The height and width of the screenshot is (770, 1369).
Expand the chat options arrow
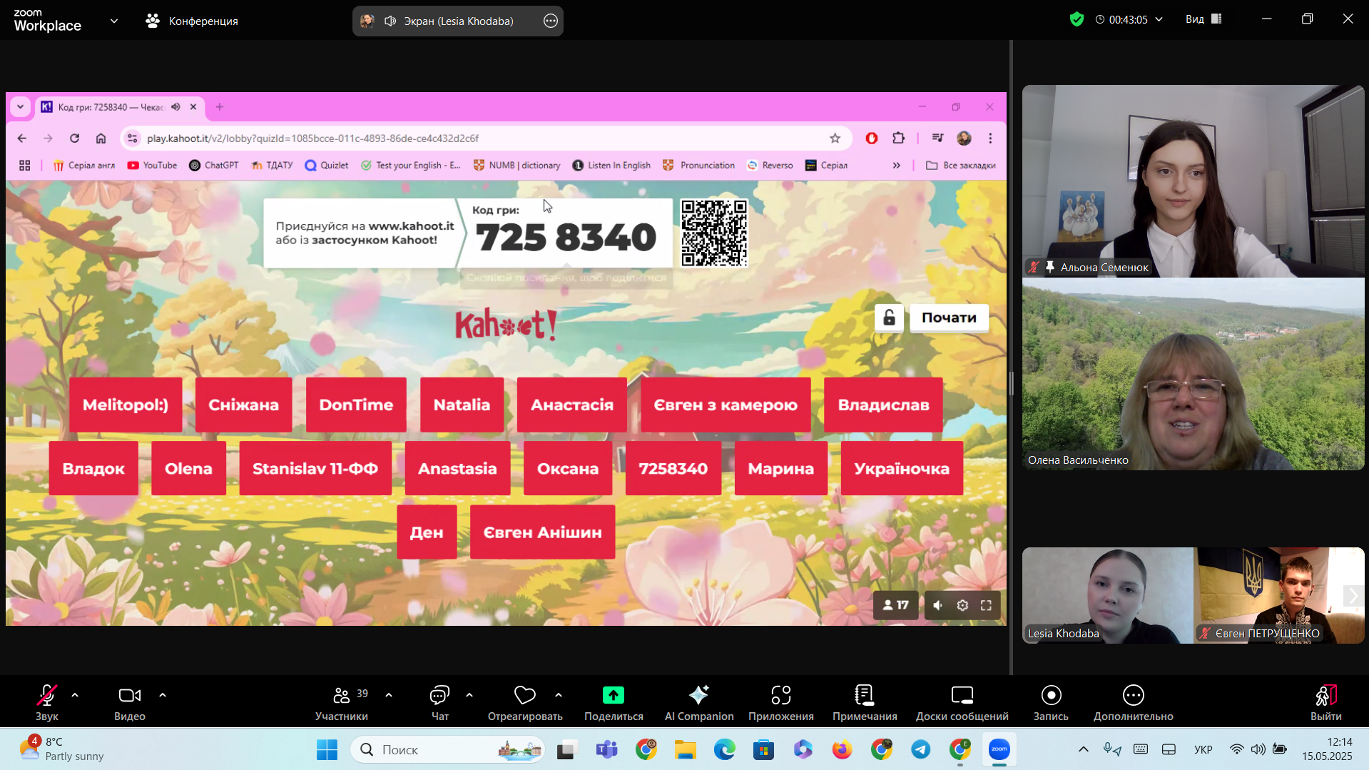pyautogui.click(x=469, y=695)
